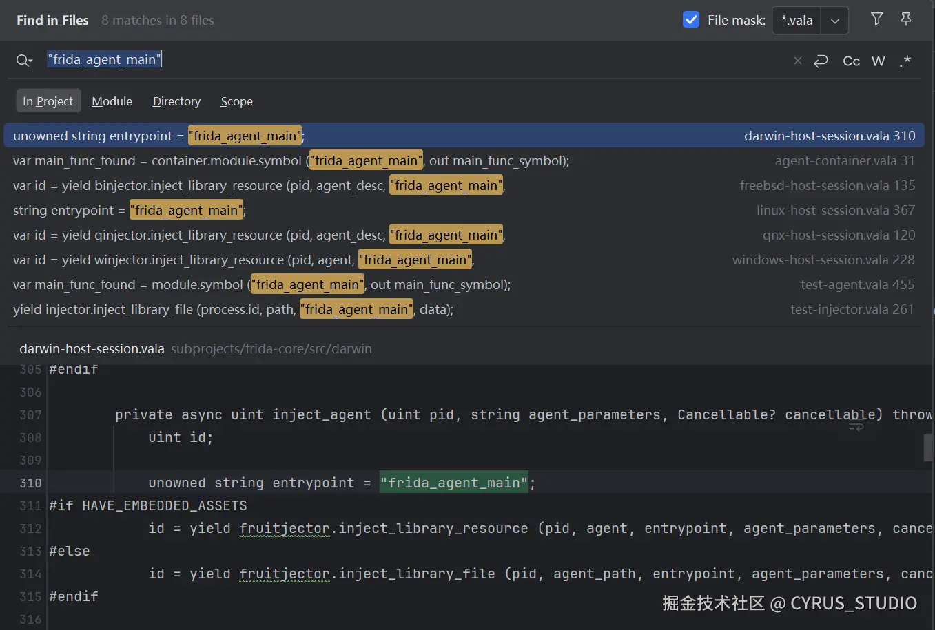Switch to the Directory scope tab
This screenshot has height=630, width=935.
(176, 101)
